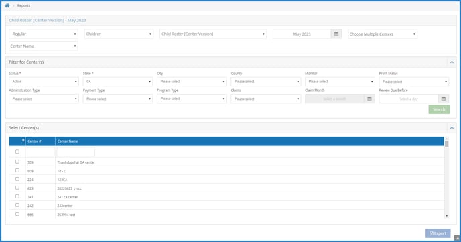Open the Regular report type dropdown
This screenshot has width=461, height=242.
(x=44, y=34)
